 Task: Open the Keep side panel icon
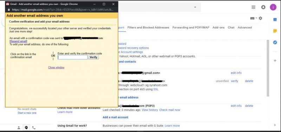[275, 31]
